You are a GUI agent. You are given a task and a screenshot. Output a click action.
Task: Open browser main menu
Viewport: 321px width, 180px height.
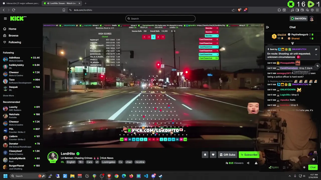[x=317, y=10]
